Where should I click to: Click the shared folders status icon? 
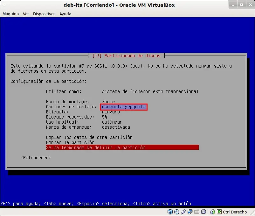(196, 212)
